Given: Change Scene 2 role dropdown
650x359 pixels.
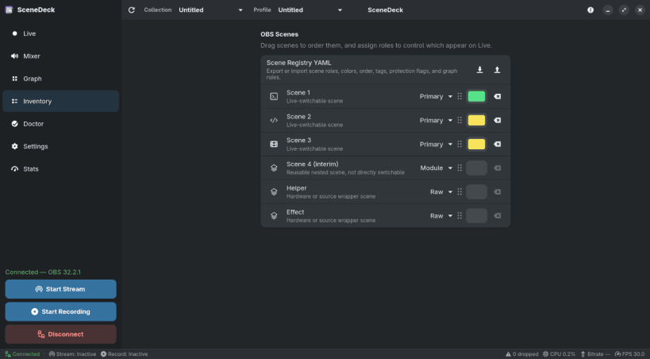Looking at the screenshot, I should coord(436,121).
